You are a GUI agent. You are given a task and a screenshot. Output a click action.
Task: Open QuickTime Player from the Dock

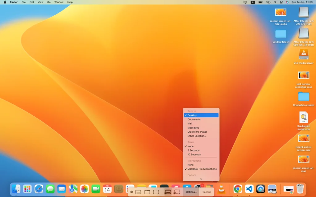click(x=260, y=189)
